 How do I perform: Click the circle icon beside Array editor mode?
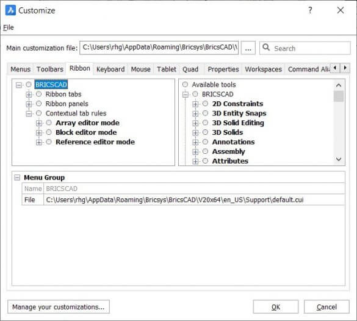coord(49,123)
